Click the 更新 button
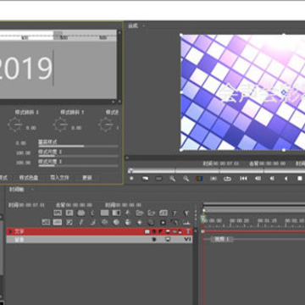Screen dimensions: 305x305 [x=87, y=178]
